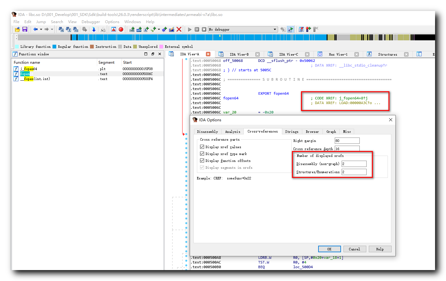Confirm IDA Options with OK
The width and height of the screenshot is (446, 281).
(329, 249)
